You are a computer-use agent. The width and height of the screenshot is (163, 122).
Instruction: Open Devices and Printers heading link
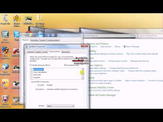pos(97,44)
